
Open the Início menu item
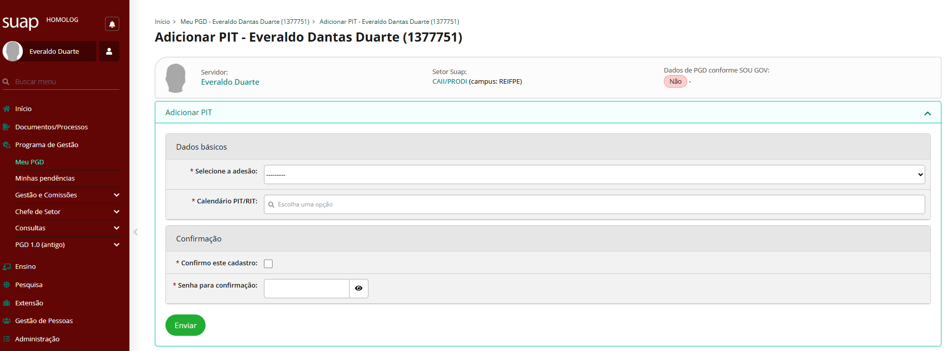point(23,109)
